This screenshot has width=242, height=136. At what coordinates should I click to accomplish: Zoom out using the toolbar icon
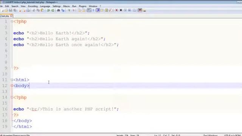[x=73, y=11]
